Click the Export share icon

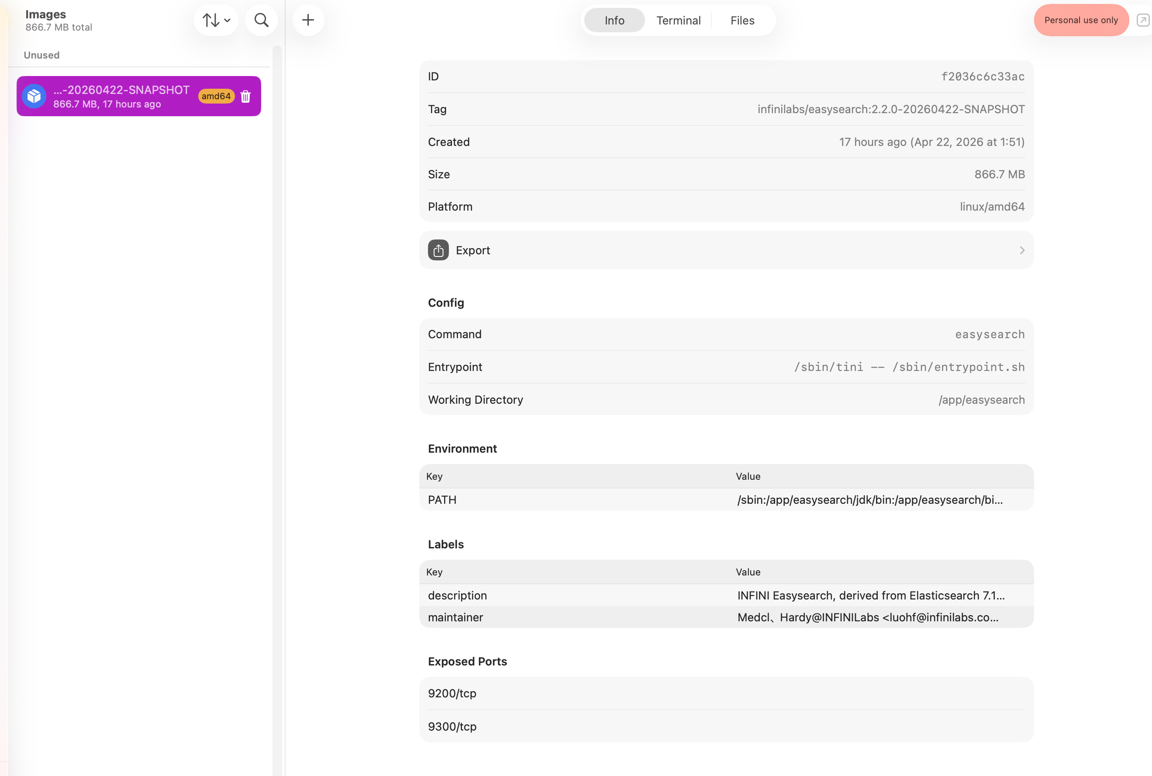[438, 250]
